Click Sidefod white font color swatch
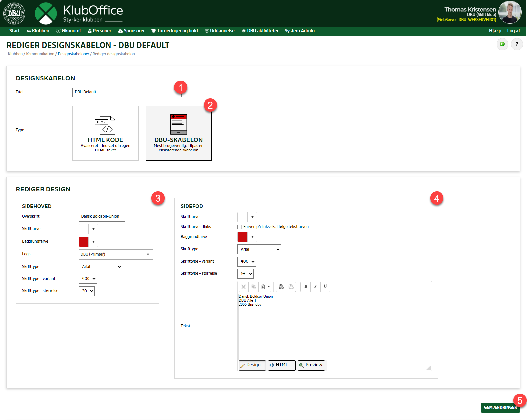This screenshot has height=420, width=527. [x=243, y=217]
